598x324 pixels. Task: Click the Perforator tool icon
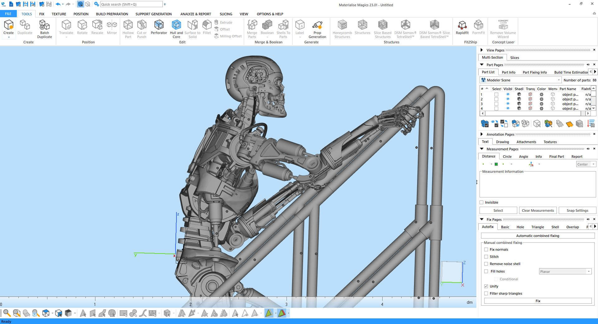(159, 25)
